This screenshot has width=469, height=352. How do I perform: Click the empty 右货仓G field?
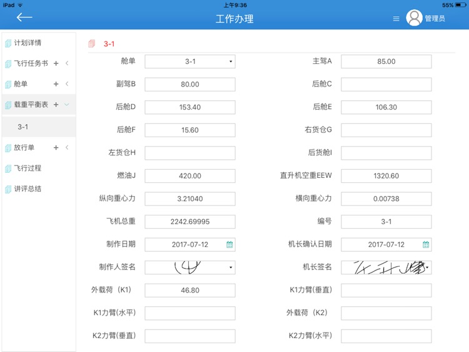click(x=386, y=130)
